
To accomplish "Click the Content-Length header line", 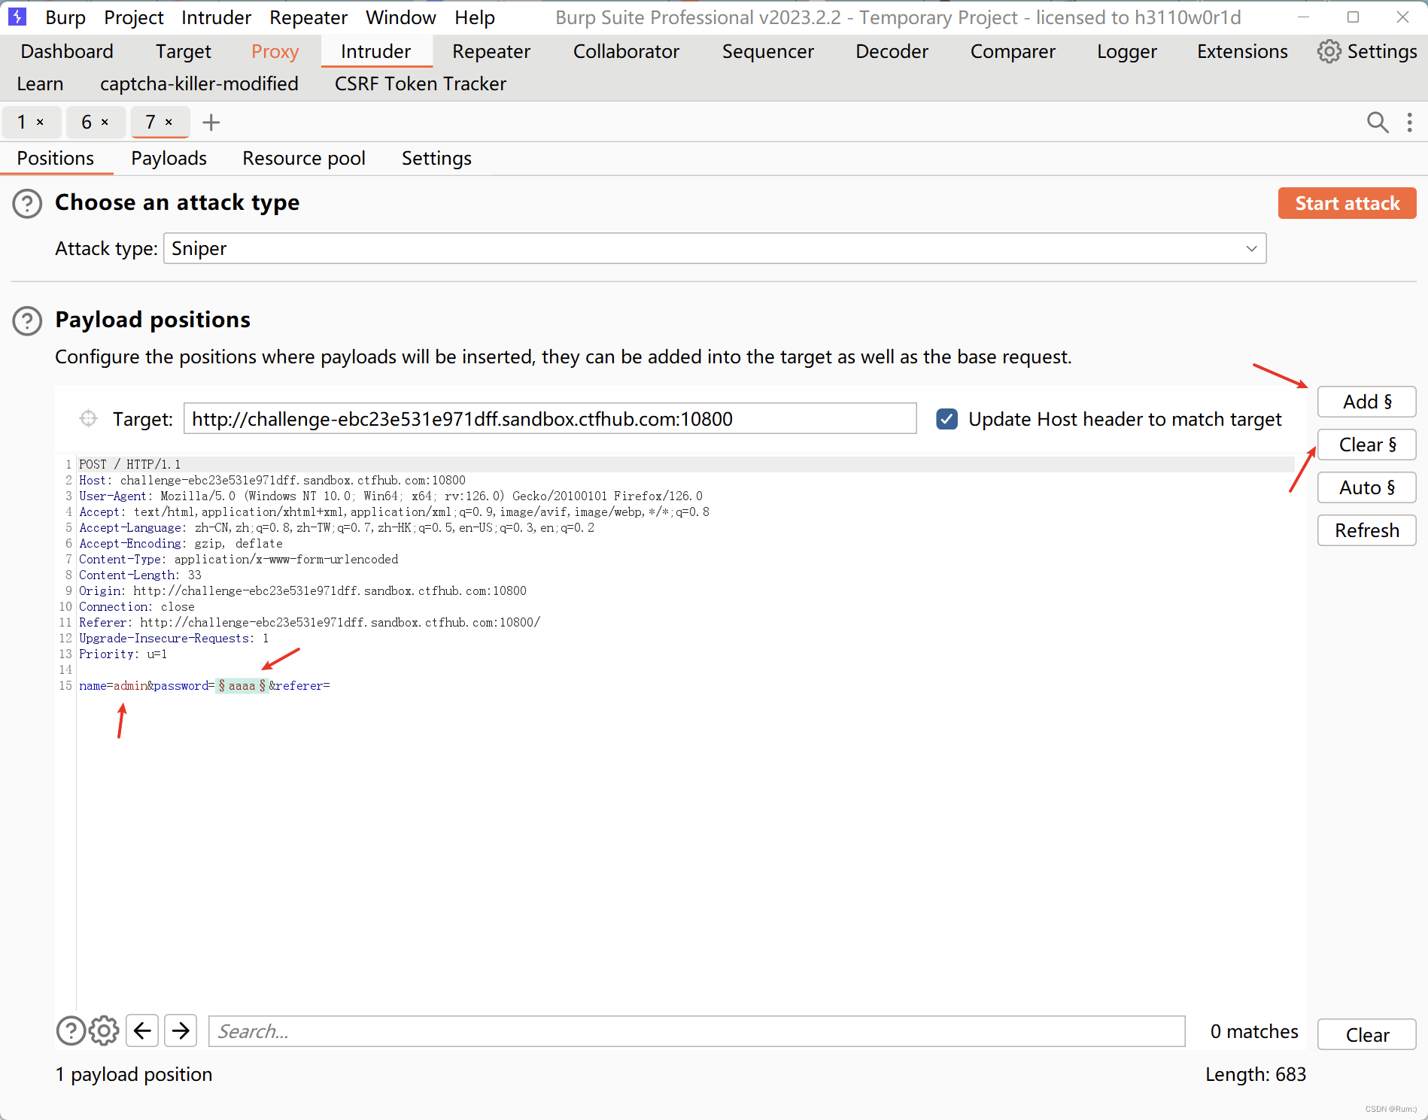I will point(140,575).
